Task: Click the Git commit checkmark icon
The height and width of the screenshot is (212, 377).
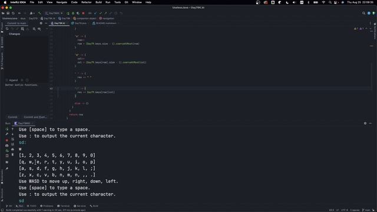Action: [101, 13]
